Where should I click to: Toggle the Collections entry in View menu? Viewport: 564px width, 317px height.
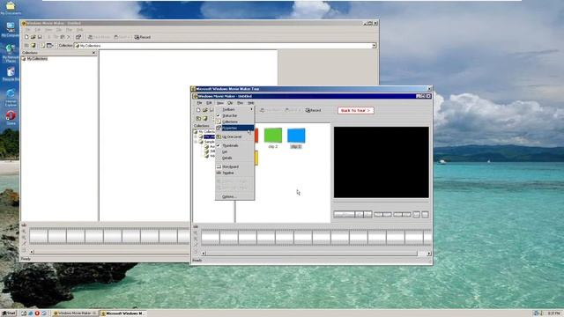[x=235, y=122]
